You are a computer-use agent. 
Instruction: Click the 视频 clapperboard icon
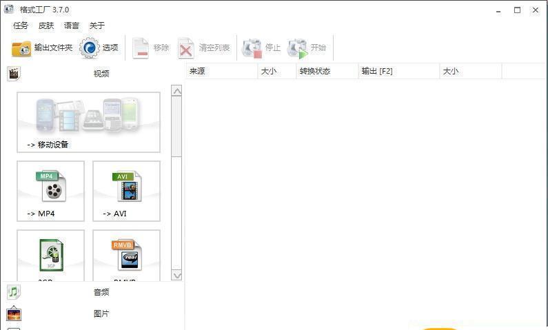pyautogui.click(x=14, y=73)
